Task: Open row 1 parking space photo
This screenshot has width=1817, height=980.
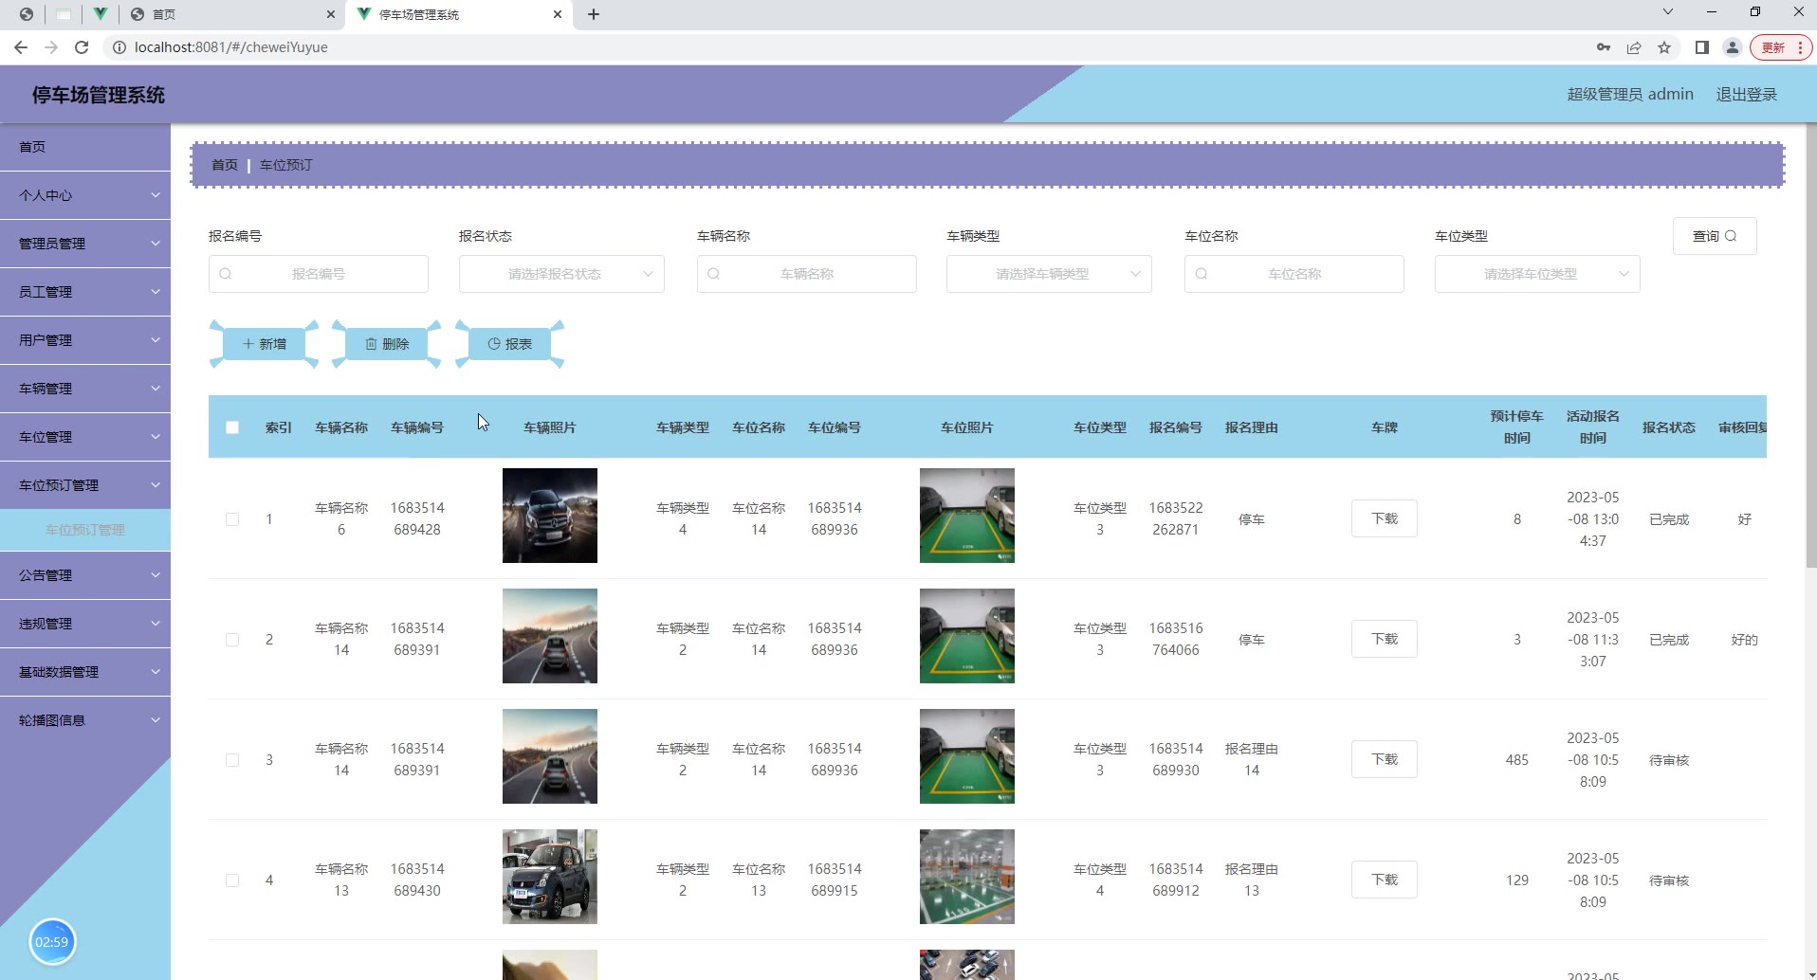Action: click(967, 516)
